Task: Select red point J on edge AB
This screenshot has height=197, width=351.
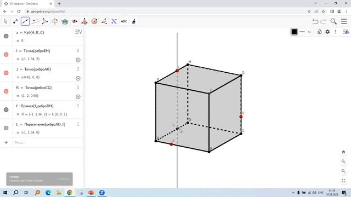Action: point(171,144)
